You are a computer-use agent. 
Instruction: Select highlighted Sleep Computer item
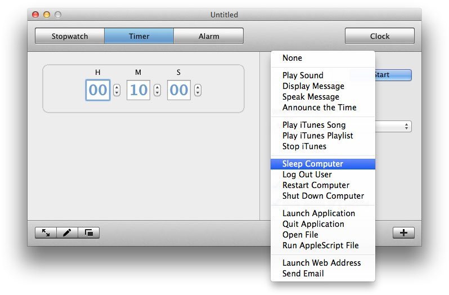[323, 164]
